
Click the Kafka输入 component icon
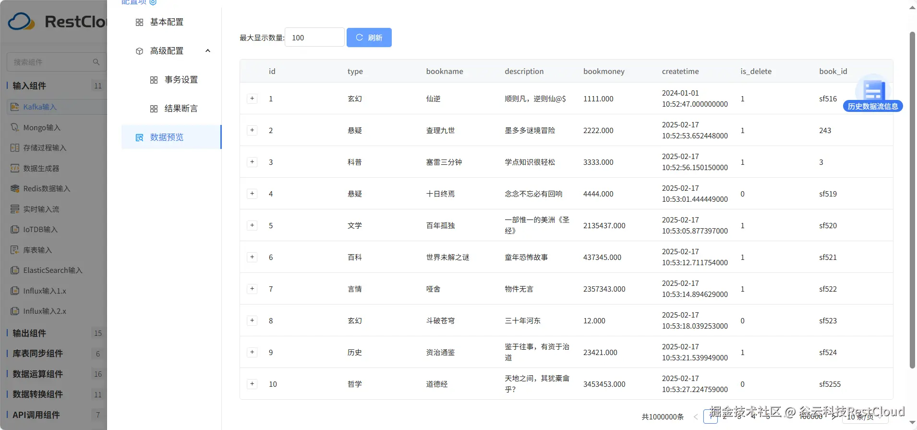tap(15, 107)
